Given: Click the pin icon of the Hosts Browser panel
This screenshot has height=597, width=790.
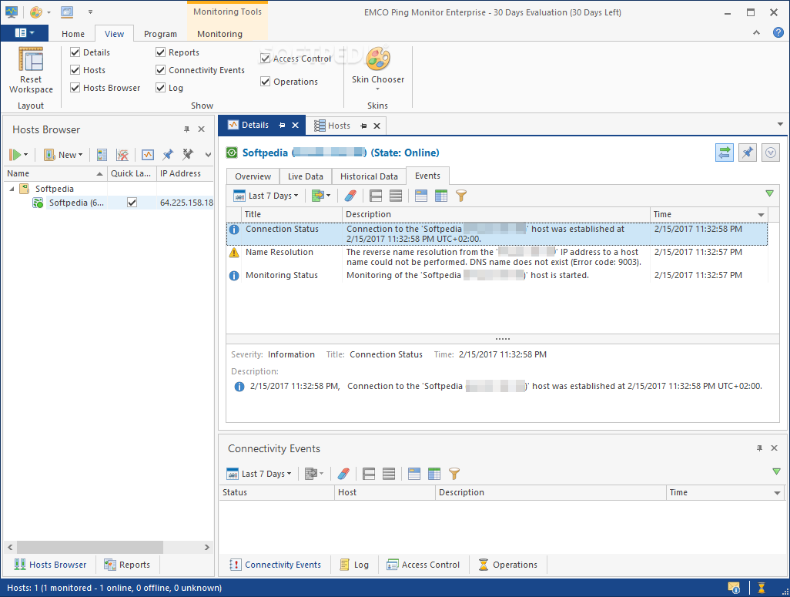Looking at the screenshot, I should (x=186, y=129).
